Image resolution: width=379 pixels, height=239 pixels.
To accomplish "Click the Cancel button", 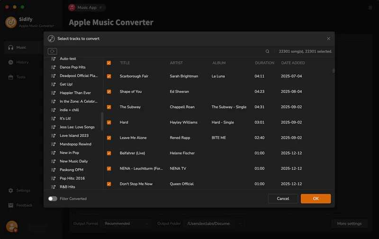I will tap(283, 198).
